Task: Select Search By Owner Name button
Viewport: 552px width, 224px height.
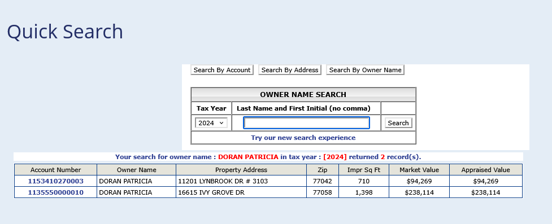Action: [x=365, y=70]
